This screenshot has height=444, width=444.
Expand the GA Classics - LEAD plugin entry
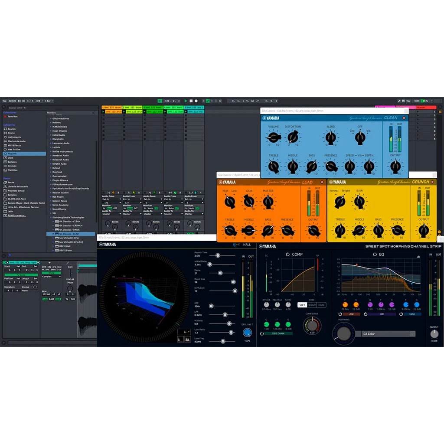53,234
